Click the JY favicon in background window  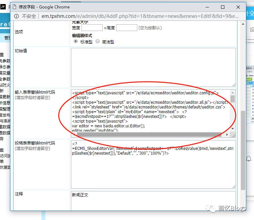[2, 6]
